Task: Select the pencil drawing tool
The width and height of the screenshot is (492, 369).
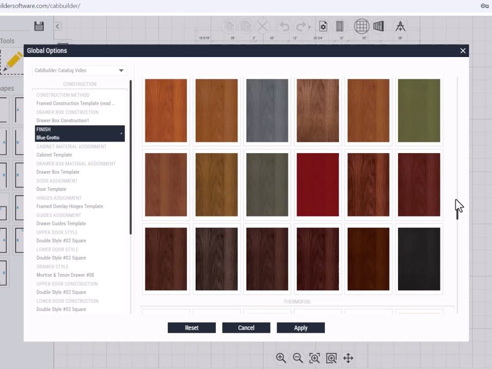Action: tap(12, 61)
